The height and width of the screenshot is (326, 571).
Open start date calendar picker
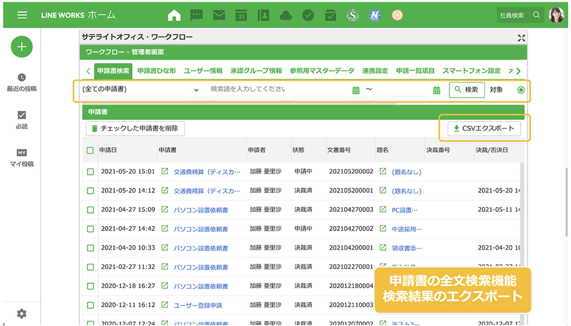tap(356, 90)
